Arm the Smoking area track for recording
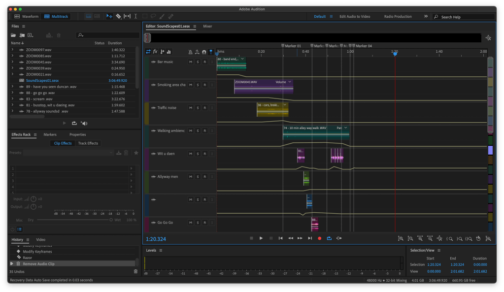The height and width of the screenshot is (292, 504). pos(204,85)
